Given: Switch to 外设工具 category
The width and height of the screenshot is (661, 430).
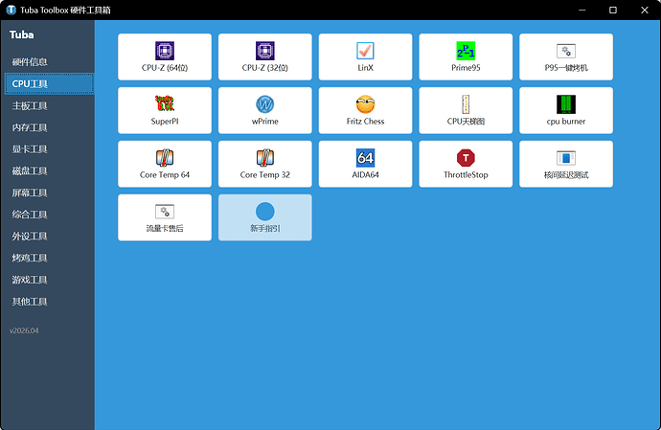Looking at the screenshot, I should coord(49,237).
